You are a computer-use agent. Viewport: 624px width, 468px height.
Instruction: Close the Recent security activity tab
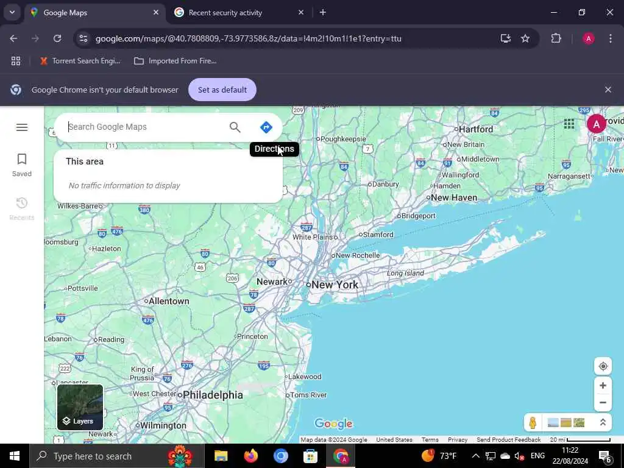click(301, 12)
